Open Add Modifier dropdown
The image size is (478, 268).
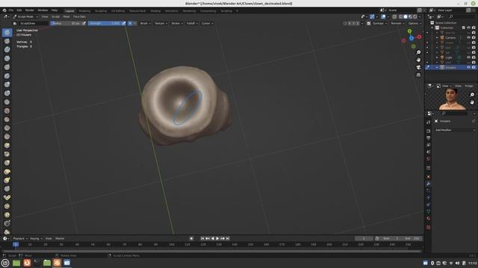(455, 130)
